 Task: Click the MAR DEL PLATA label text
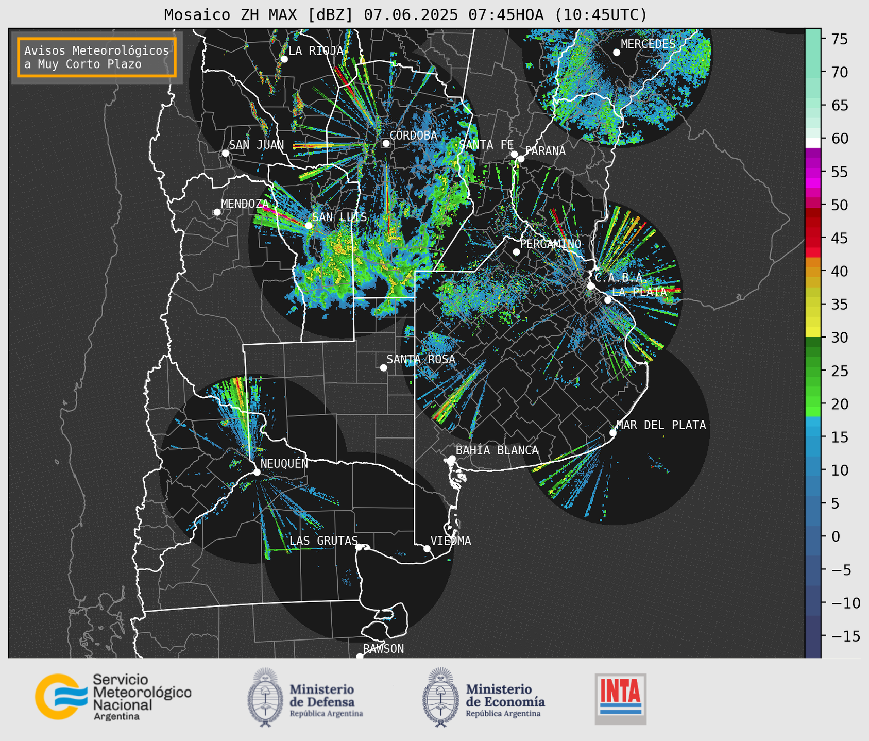pyautogui.click(x=661, y=425)
